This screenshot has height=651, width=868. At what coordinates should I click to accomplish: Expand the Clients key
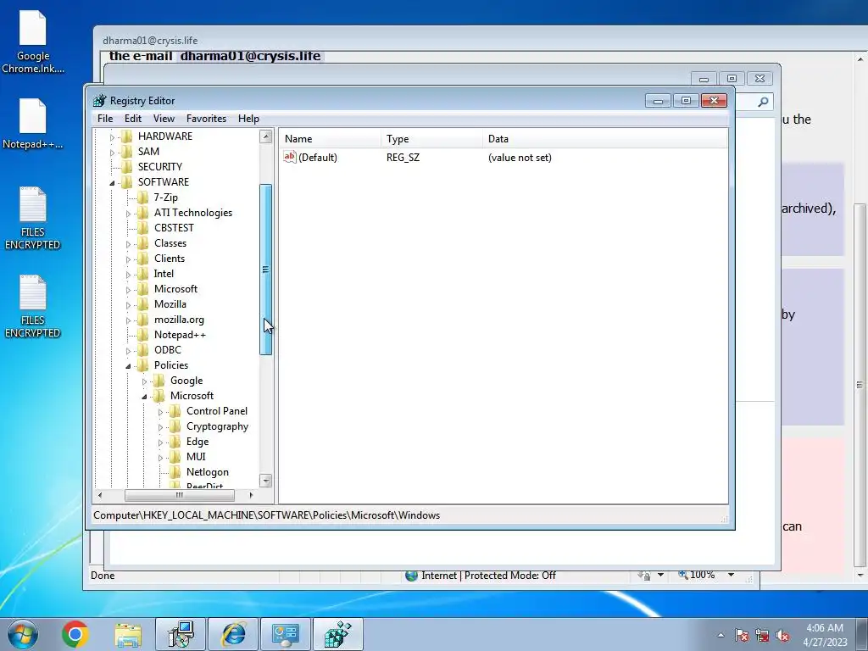[128, 259]
